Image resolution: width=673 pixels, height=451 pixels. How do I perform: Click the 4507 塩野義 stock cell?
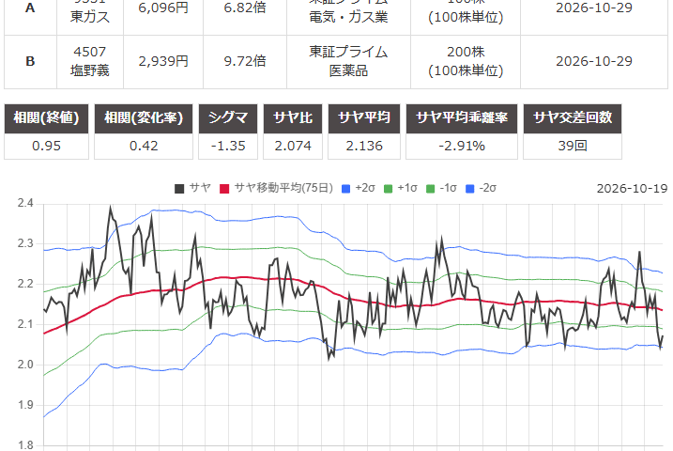[90, 61]
